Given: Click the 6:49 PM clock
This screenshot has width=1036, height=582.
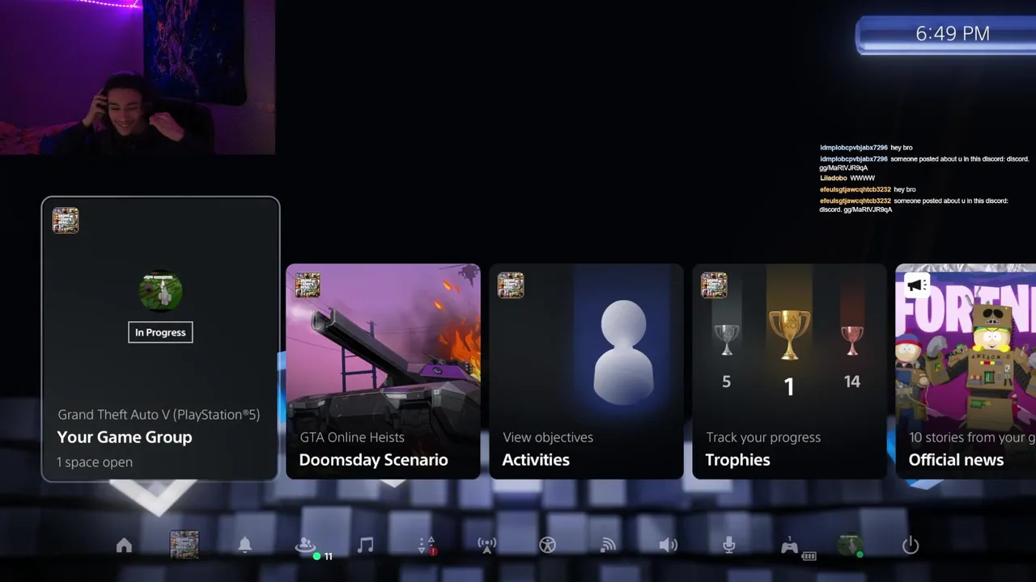Looking at the screenshot, I should click(x=952, y=33).
